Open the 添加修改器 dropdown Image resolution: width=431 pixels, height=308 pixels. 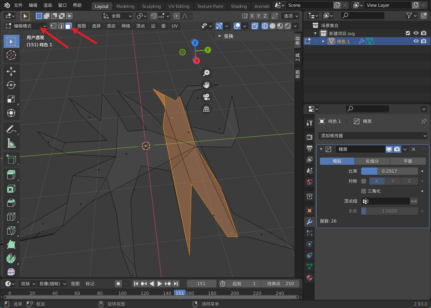(373, 136)
